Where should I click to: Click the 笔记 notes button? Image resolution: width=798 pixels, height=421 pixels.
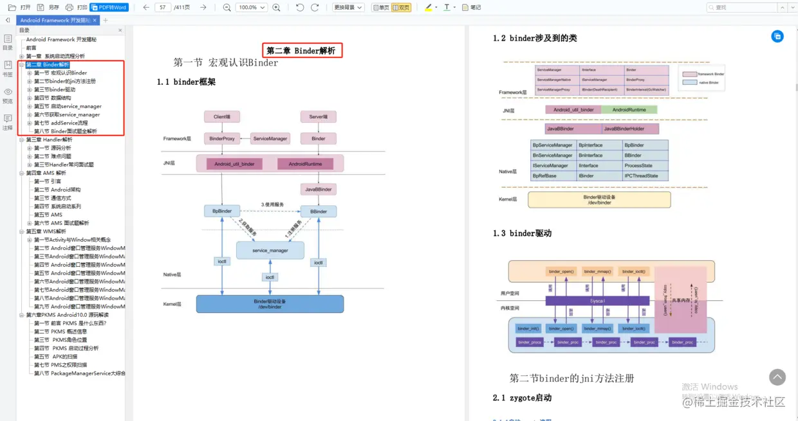(x=471, y=7)
